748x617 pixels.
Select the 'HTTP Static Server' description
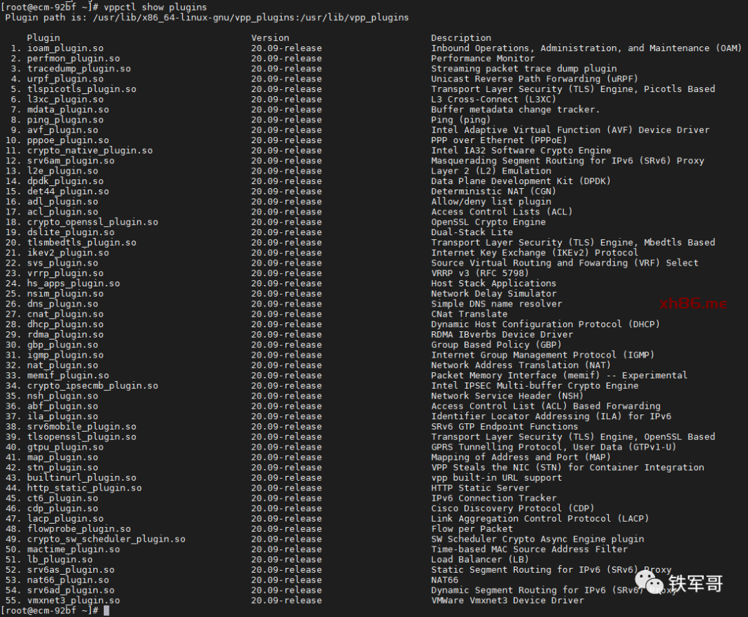point(479,488)
